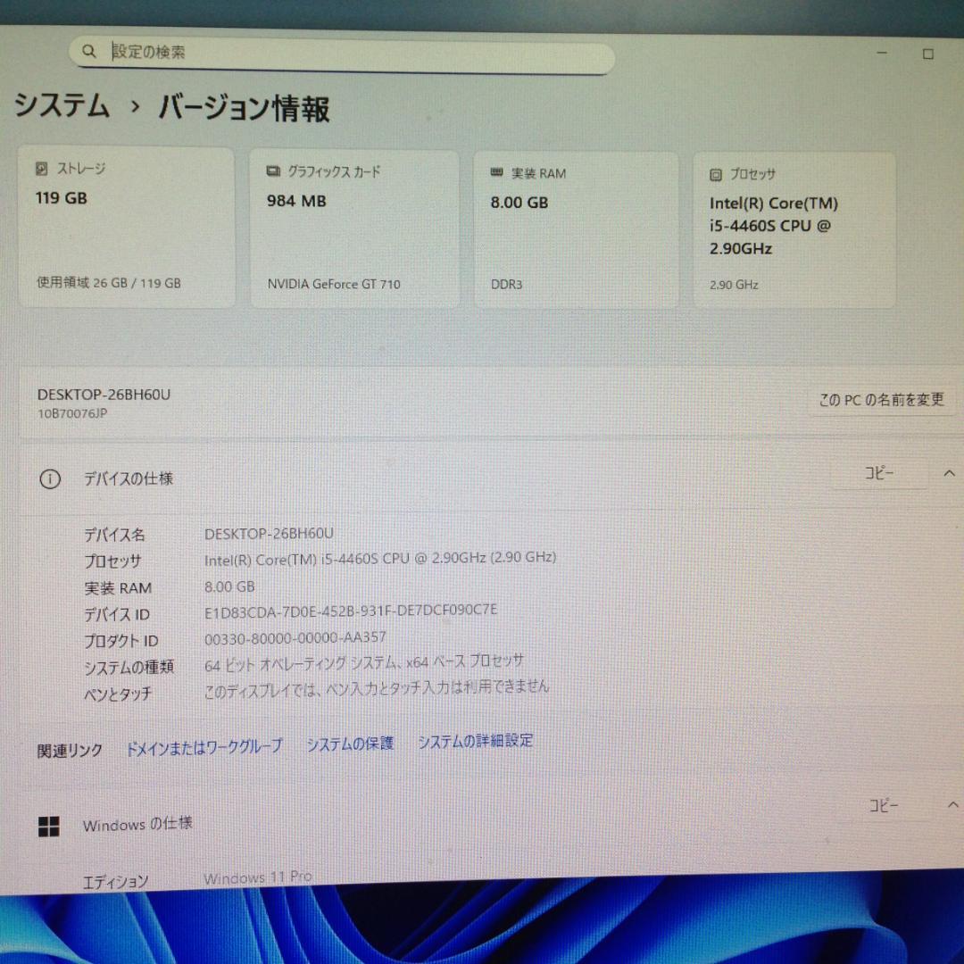Click the 8.00 GB RAM card value

click(x=519, y=203)
